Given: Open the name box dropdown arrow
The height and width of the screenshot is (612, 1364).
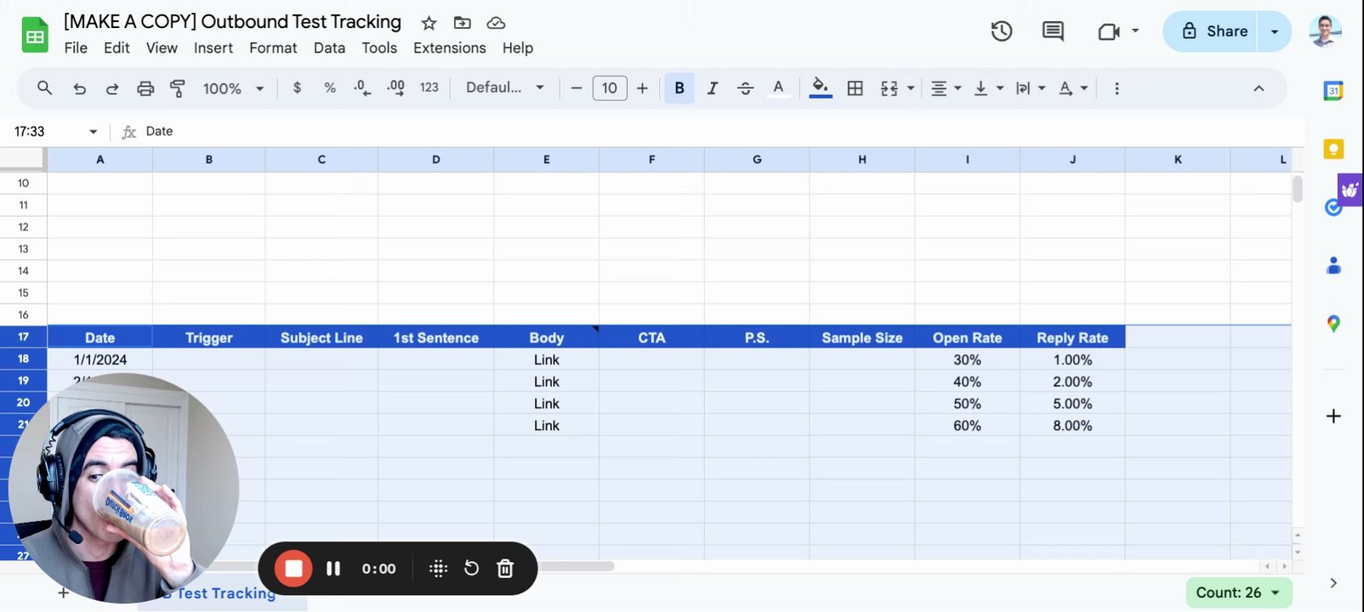Looking at the screenshot, I should [93, 132].
